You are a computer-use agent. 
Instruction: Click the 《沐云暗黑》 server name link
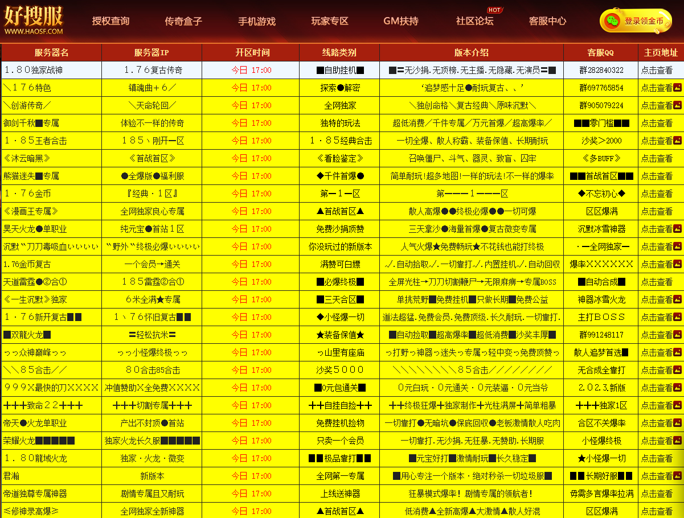pyautogui.click(x=27, y=158)
